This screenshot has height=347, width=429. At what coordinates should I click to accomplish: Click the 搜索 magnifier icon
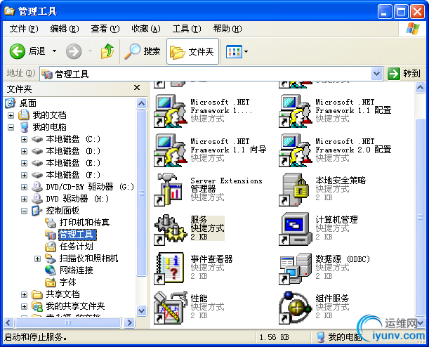pyautogui.click(x=132, y=51)
